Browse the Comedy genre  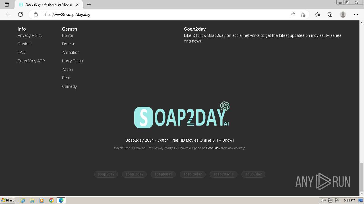(69, 86)
